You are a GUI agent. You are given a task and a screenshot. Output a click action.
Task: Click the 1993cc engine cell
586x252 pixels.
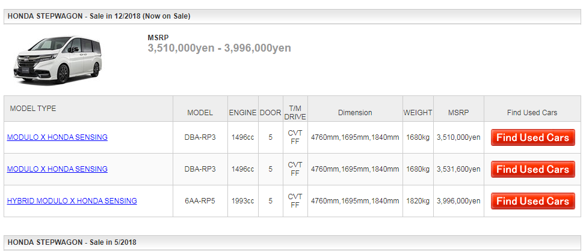coord(242,201)
